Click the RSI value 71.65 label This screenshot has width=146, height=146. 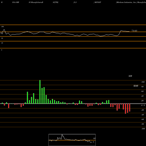pos(134,31)
